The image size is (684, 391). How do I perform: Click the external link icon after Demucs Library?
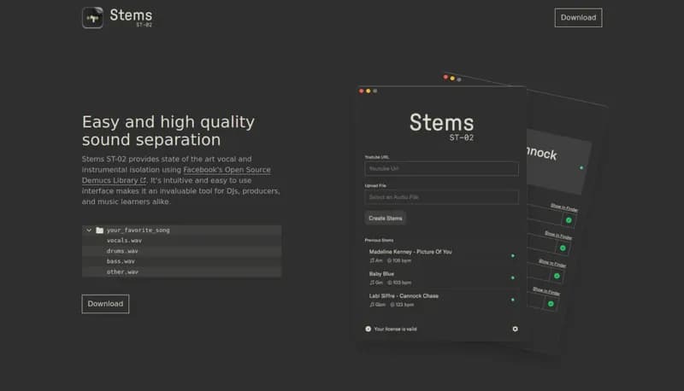tap(143, 180)
